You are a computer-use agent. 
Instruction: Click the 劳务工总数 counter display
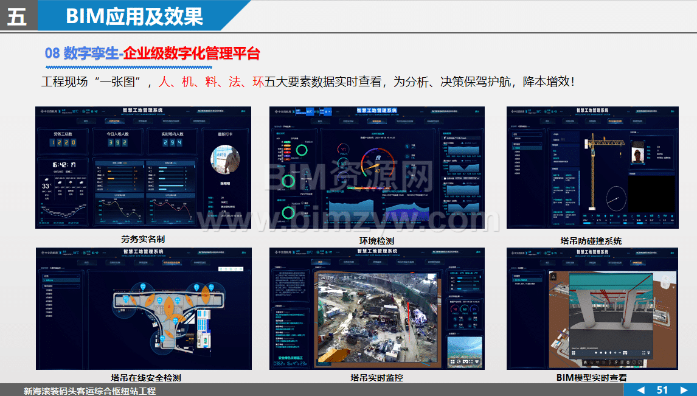63,142
